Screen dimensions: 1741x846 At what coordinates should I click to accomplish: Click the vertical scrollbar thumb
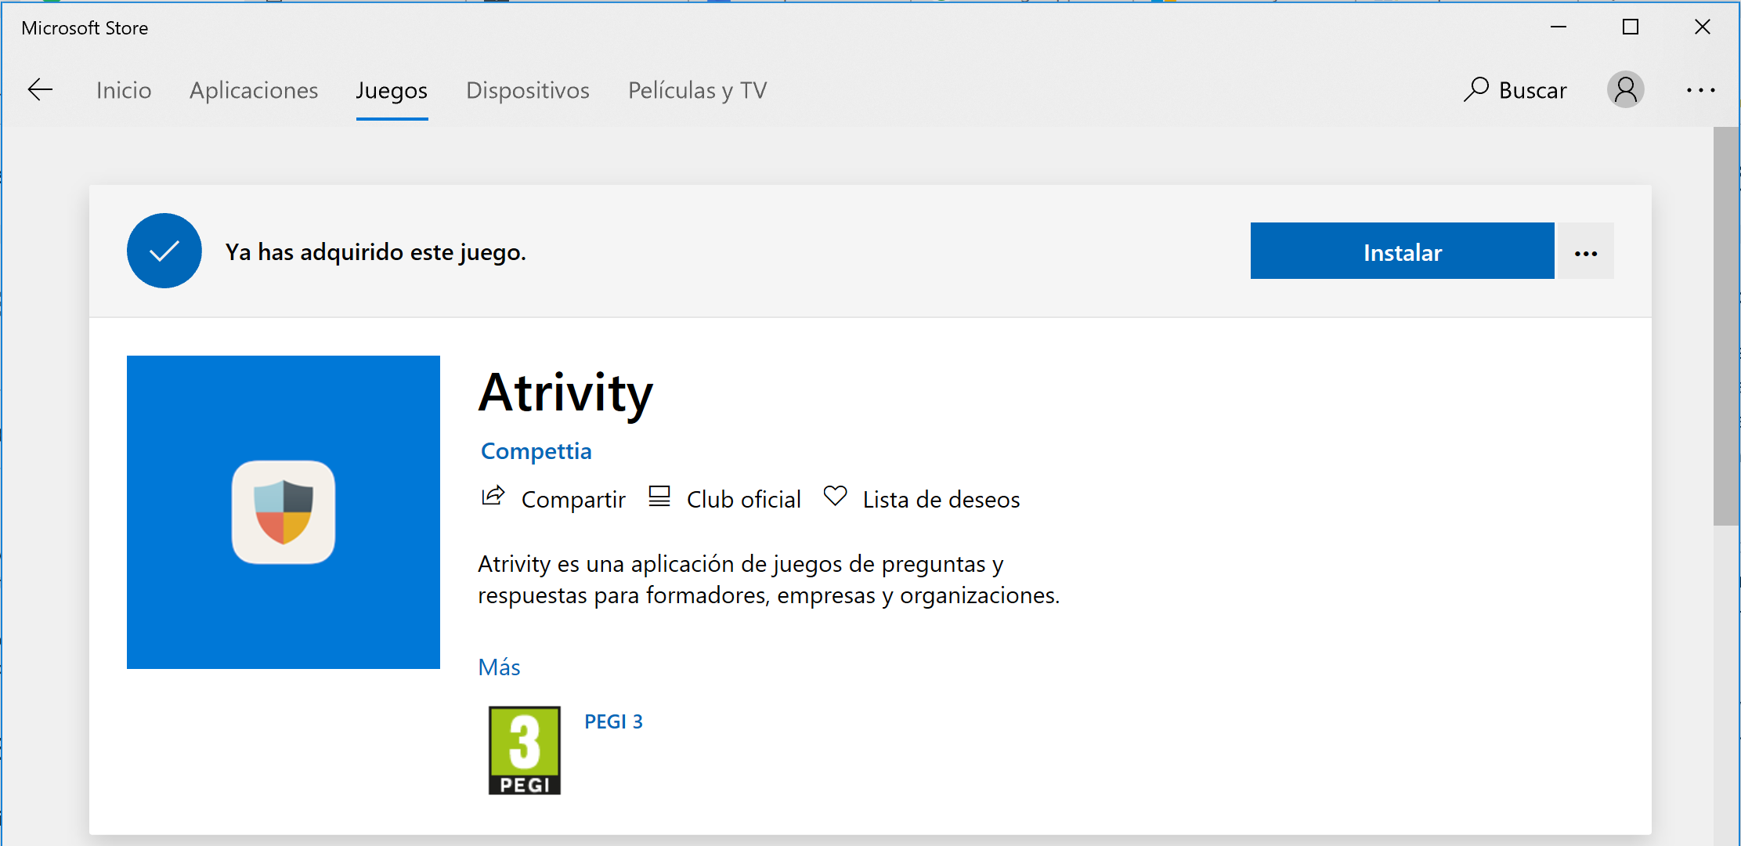(x=1725, y=325)
